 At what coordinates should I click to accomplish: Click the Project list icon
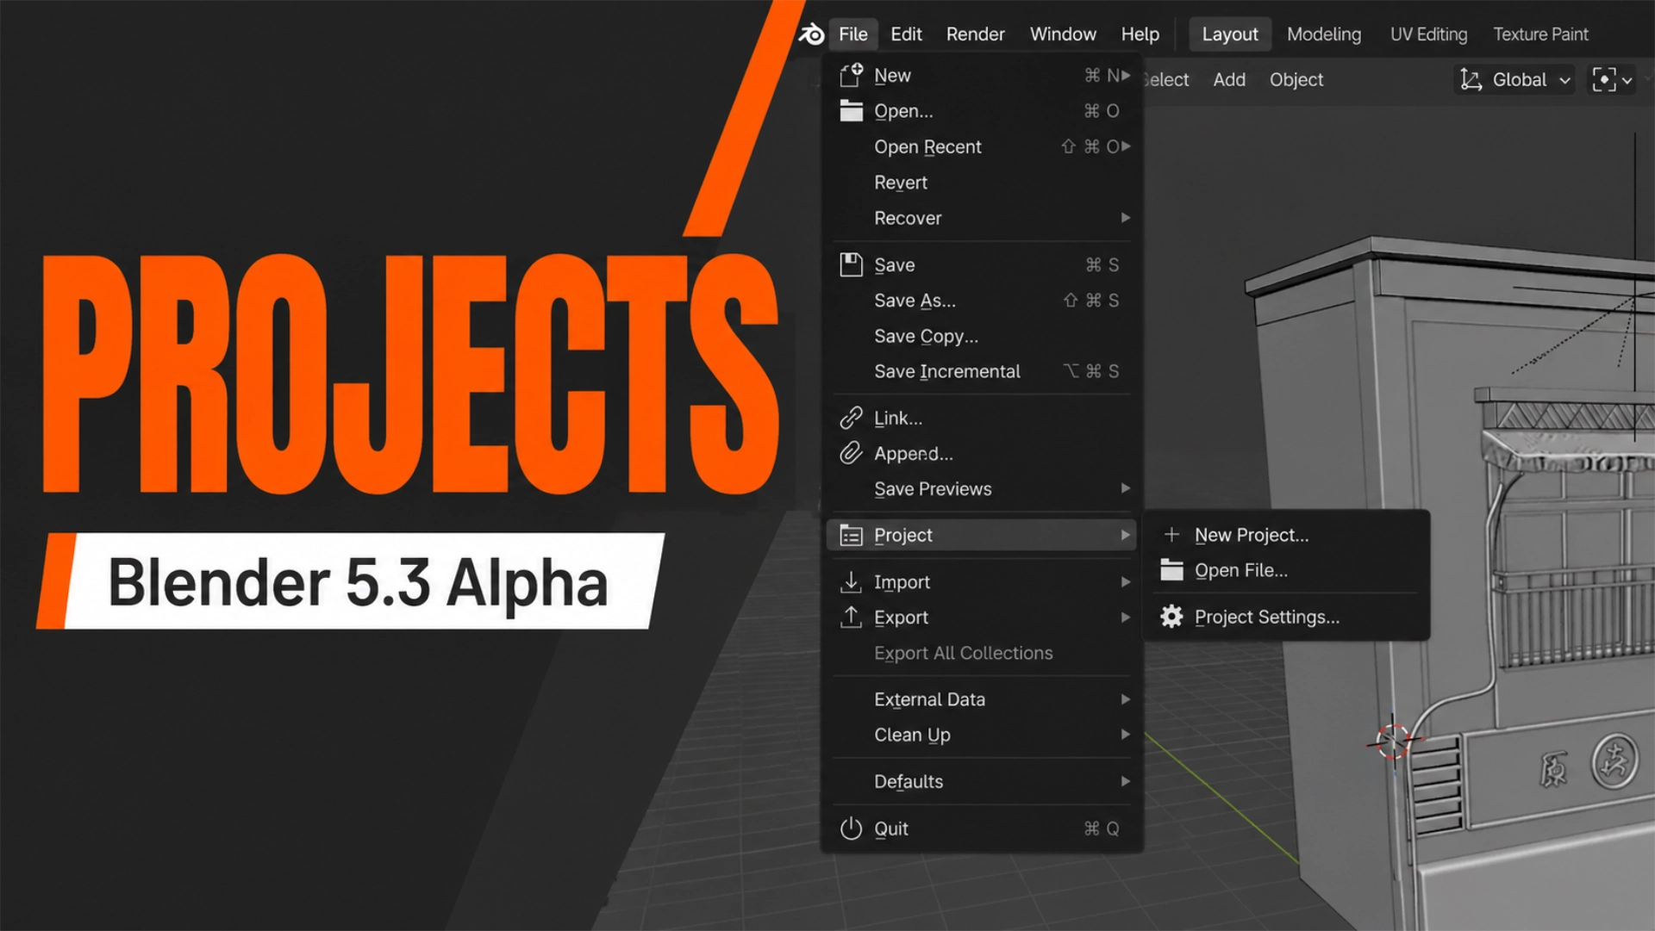[851, 535]
